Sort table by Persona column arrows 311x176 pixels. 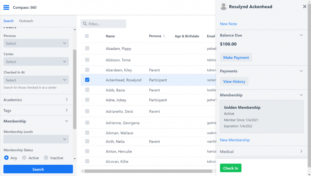tap(164, 36)
